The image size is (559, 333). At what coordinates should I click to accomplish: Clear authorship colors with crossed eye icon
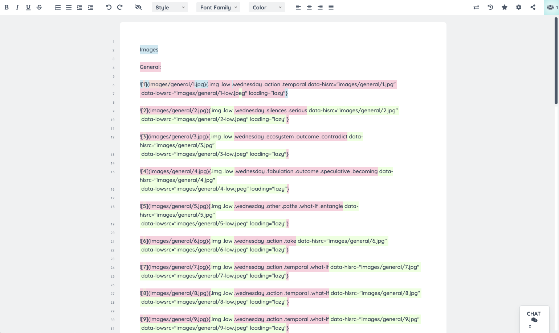click(138, 7)
